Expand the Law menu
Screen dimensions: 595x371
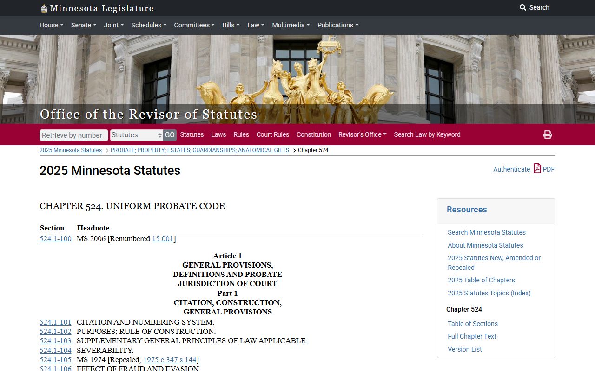[256, 25]
